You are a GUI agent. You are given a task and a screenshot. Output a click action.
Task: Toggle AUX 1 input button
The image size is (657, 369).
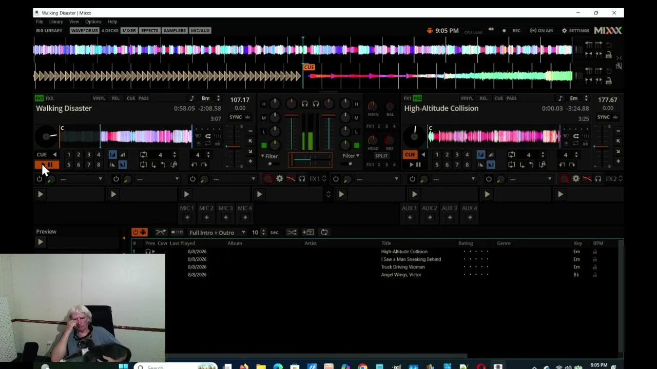[410, 217]
